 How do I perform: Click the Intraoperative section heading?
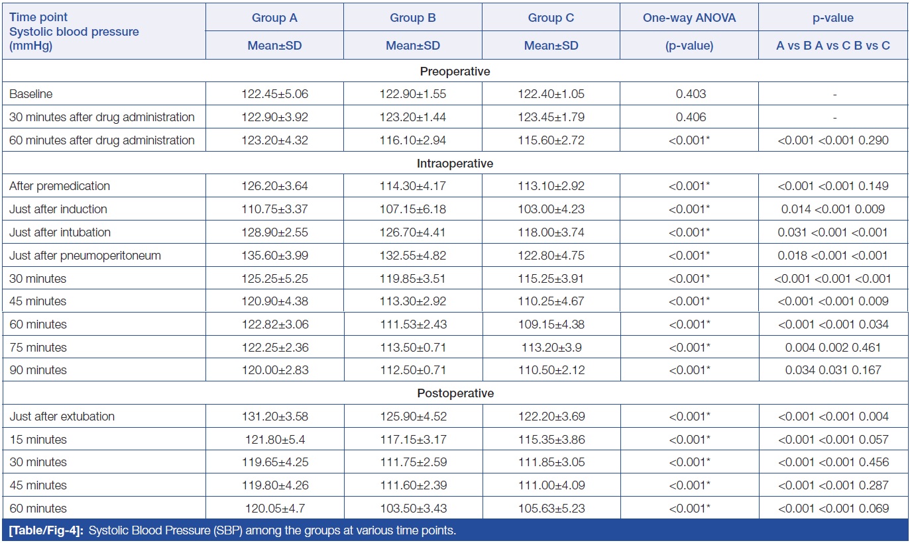tap(455, 164)
